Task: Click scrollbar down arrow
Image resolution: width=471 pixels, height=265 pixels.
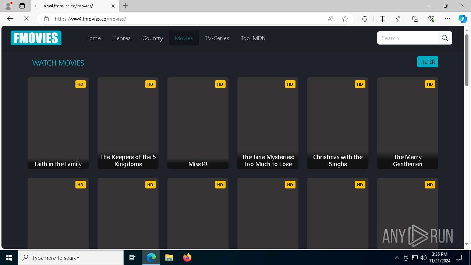Action: 467,244
